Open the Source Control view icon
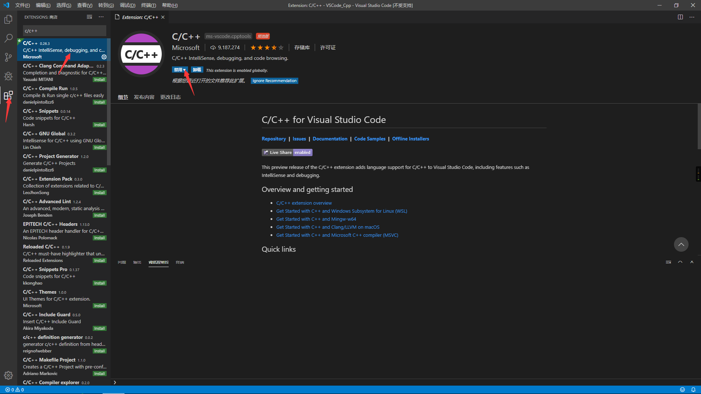 pos(8,57)
